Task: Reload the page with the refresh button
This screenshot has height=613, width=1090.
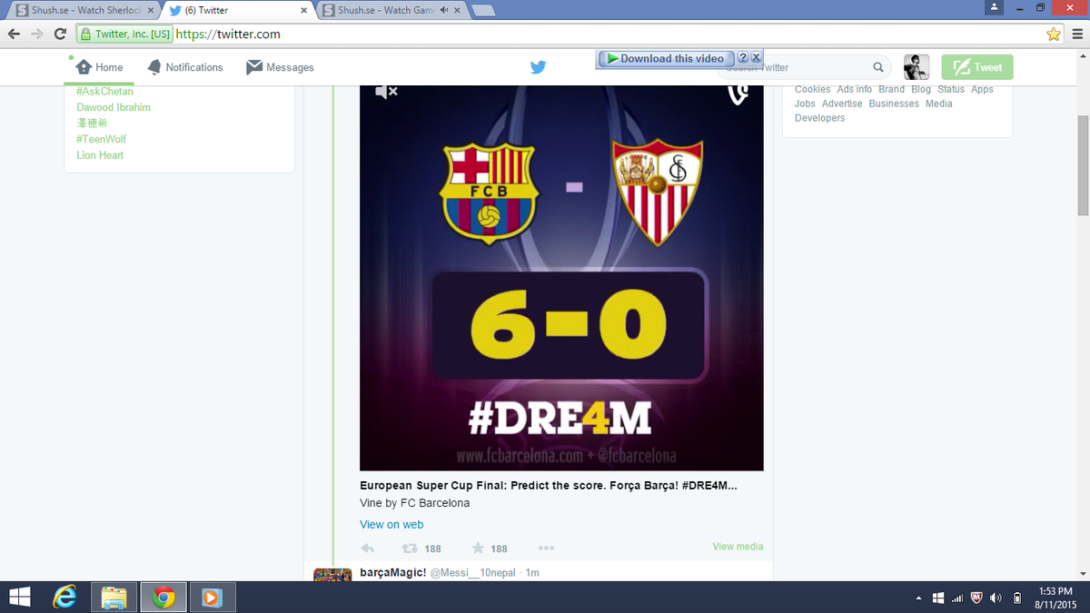Action: [x=60, y=34]
